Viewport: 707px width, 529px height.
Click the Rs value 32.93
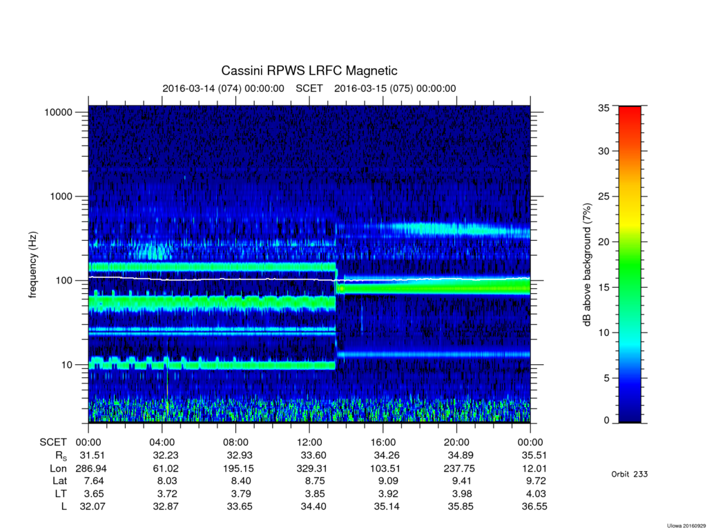tap(240, 456)
